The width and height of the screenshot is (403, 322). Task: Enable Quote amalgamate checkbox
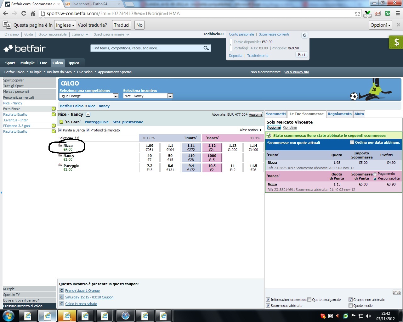309,300
